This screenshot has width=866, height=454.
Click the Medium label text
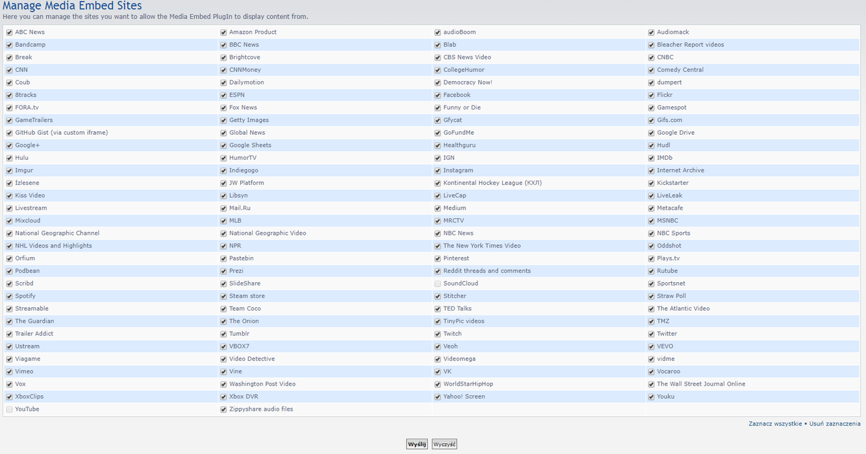tap(455, 208)
